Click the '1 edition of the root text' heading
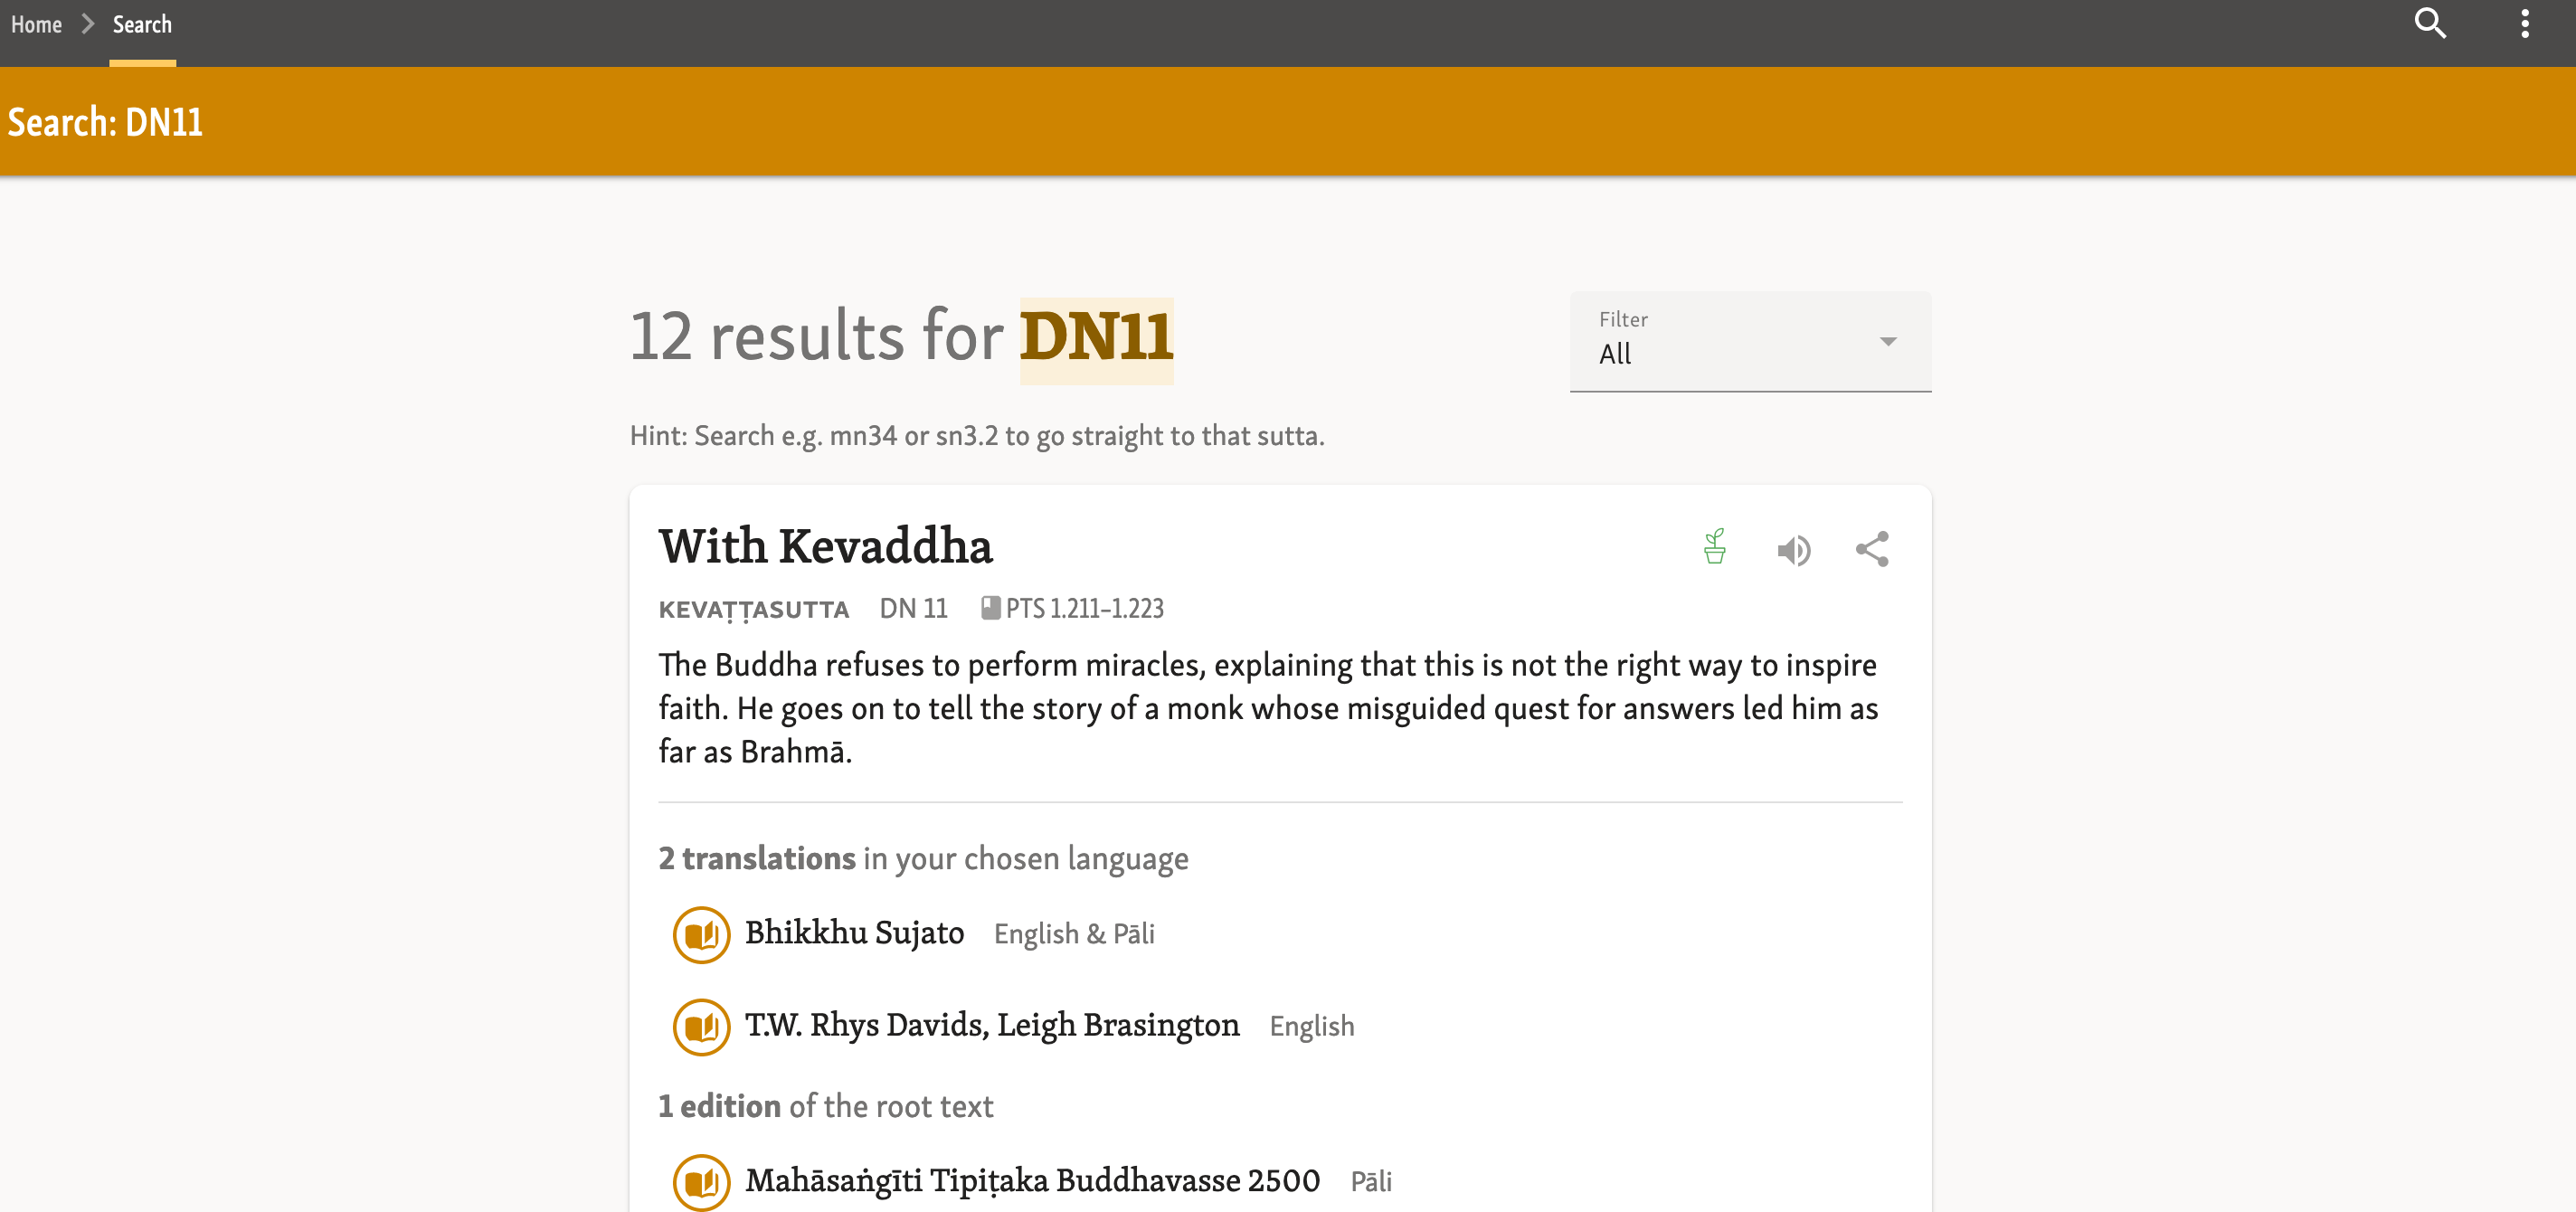Viewport: 2576px width, 1212px height. [x=825, y=1106]
